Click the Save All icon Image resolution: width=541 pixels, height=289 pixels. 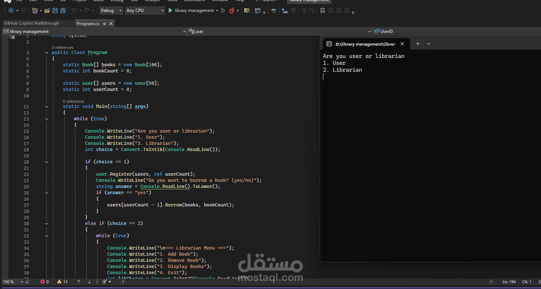pos(63,11)
